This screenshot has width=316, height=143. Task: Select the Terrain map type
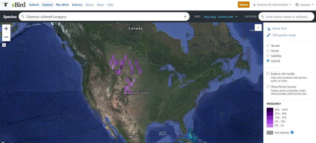[268, 46]
